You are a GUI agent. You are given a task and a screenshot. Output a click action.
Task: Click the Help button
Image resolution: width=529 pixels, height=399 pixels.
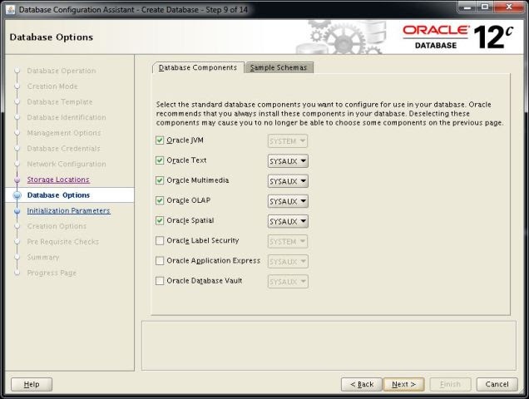32,384
